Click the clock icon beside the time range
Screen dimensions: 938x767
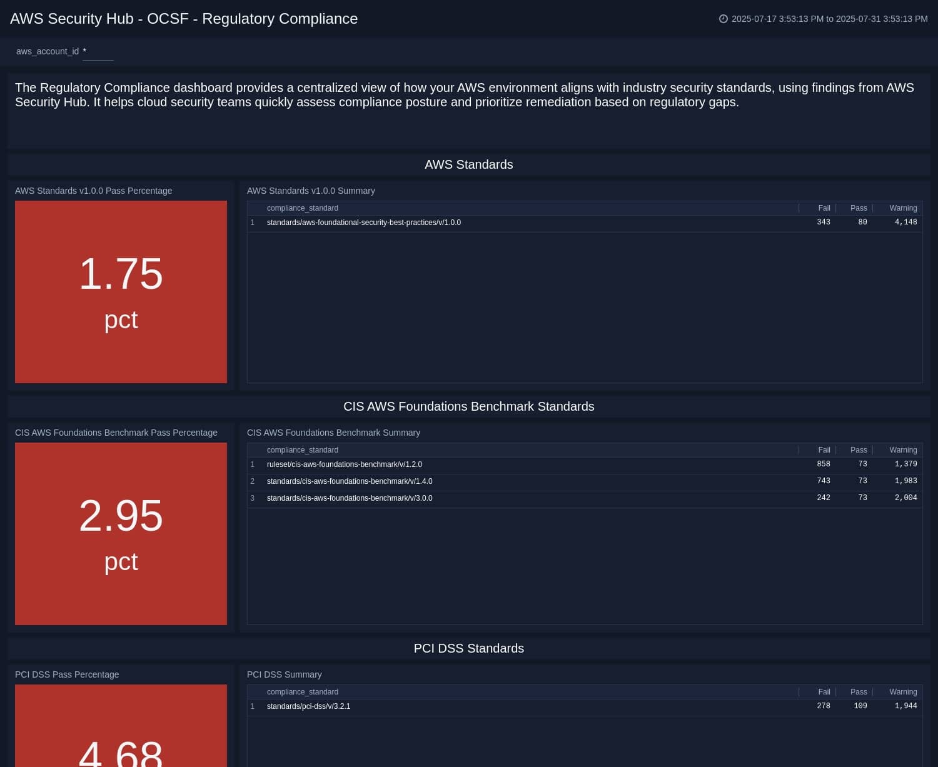pyautogui.click(x=724, y=19)
